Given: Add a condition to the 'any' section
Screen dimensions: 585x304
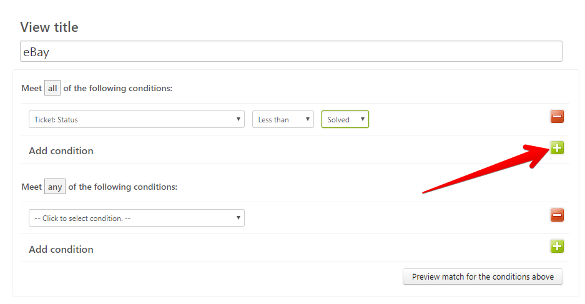Looking at the screenshot, I should click(x=557, y=246).
